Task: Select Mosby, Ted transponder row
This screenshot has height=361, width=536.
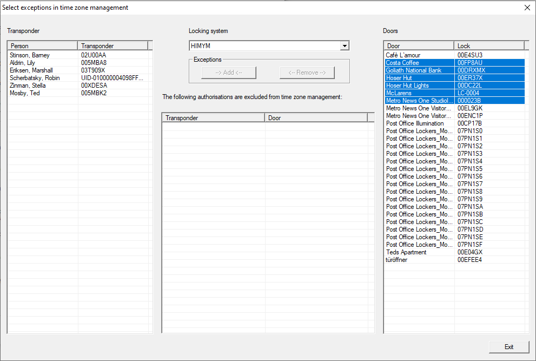Action: click(x=25, y=93)
